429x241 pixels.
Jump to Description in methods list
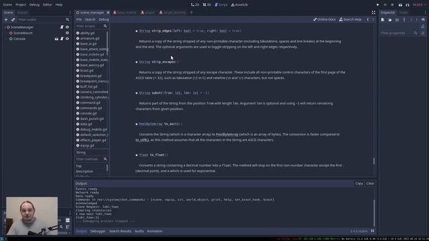(x=84, y=171)
